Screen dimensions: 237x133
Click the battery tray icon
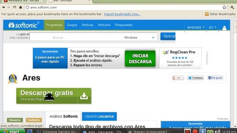coord(210,132)
